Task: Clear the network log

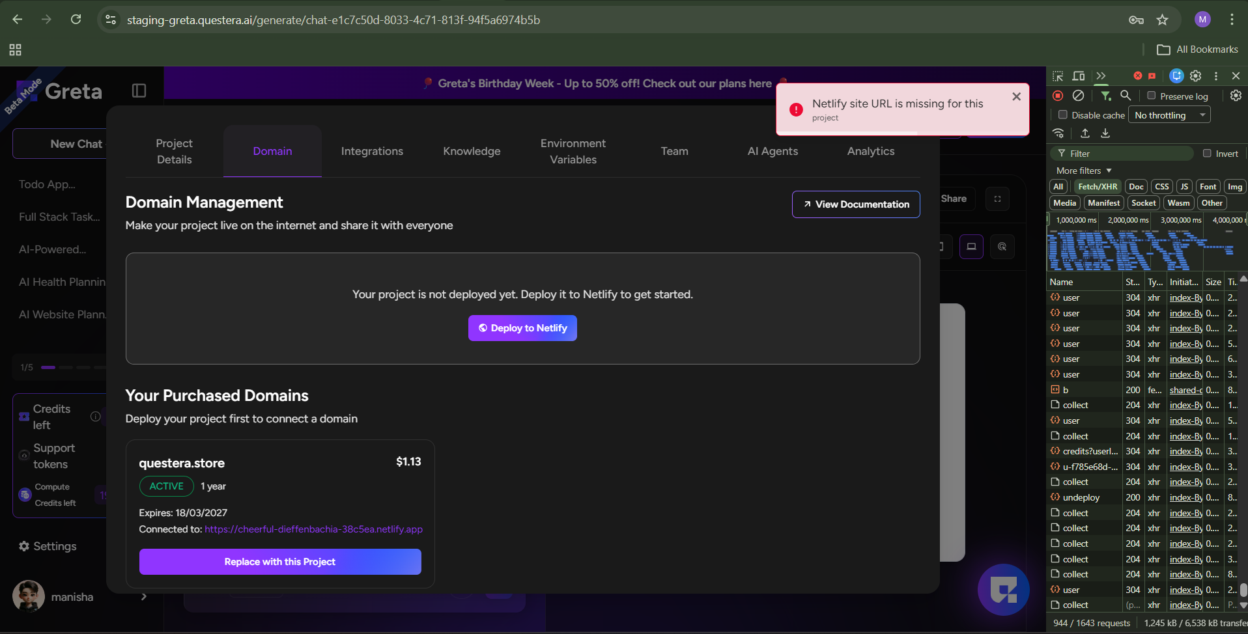Action: pos(1079,96)
